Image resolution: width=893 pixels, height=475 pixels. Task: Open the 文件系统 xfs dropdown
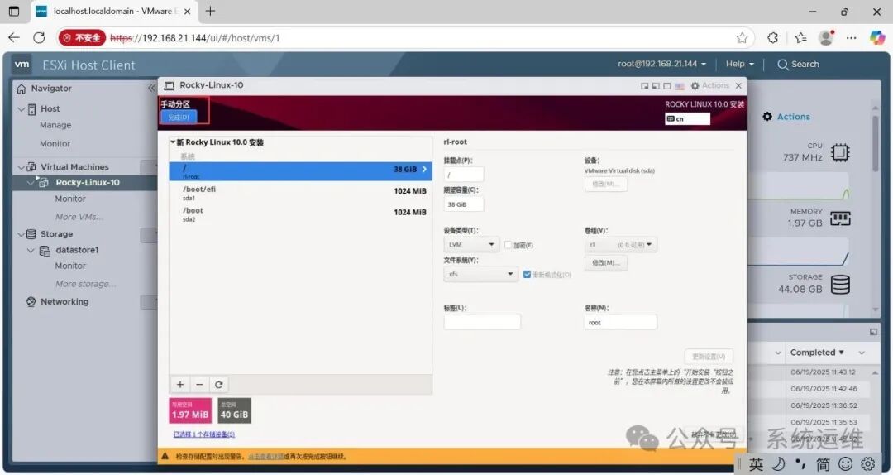click(480, 274)
